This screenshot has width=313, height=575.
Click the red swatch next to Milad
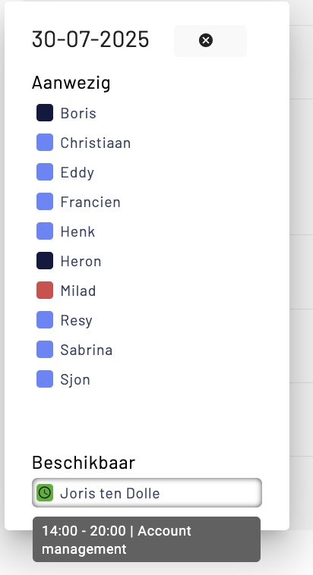[x=45, y=290]
